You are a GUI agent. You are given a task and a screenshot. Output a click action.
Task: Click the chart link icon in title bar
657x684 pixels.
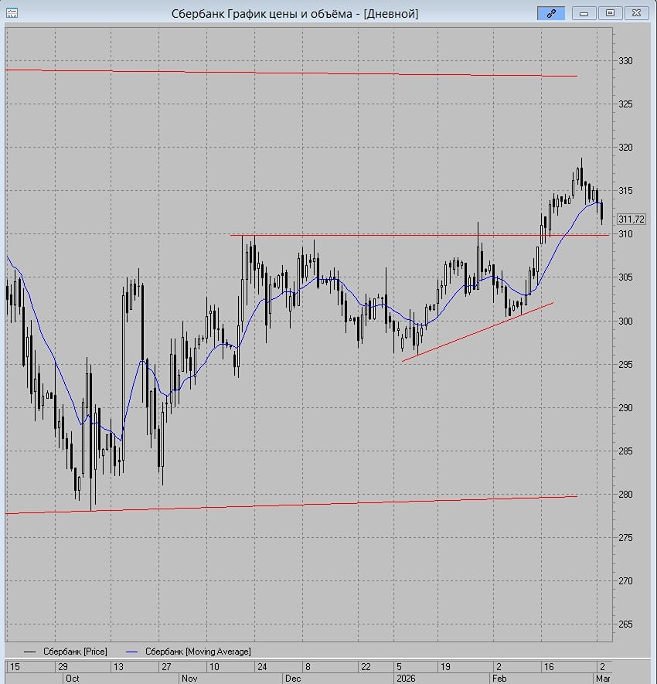click(x=552, y=13)
